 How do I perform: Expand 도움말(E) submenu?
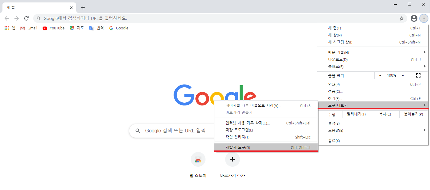coord(373,131)
